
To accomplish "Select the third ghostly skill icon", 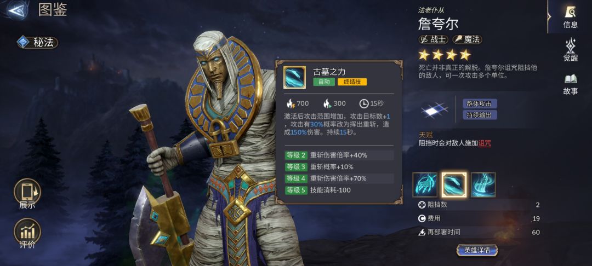I will click(x=483, y=185).
